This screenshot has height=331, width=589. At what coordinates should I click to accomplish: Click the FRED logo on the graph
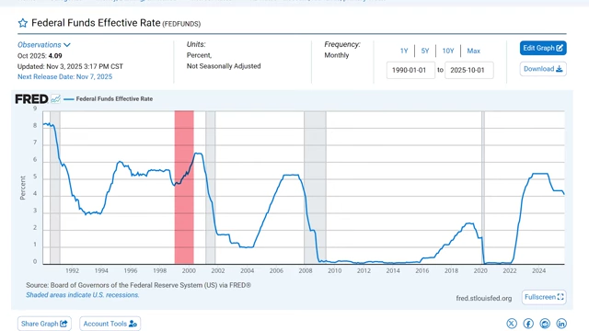coord(31,99)
